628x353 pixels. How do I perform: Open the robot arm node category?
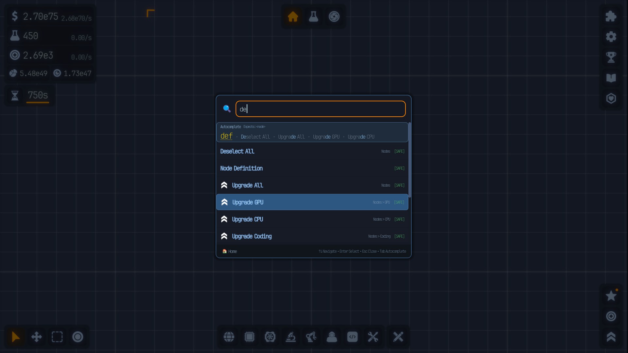click(x=311, y=337)
